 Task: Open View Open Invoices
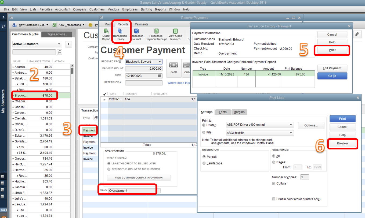click(175, 34)
